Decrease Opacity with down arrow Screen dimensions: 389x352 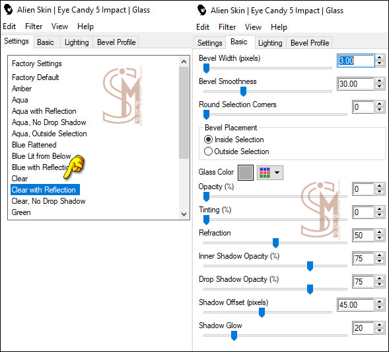[379, 192]
